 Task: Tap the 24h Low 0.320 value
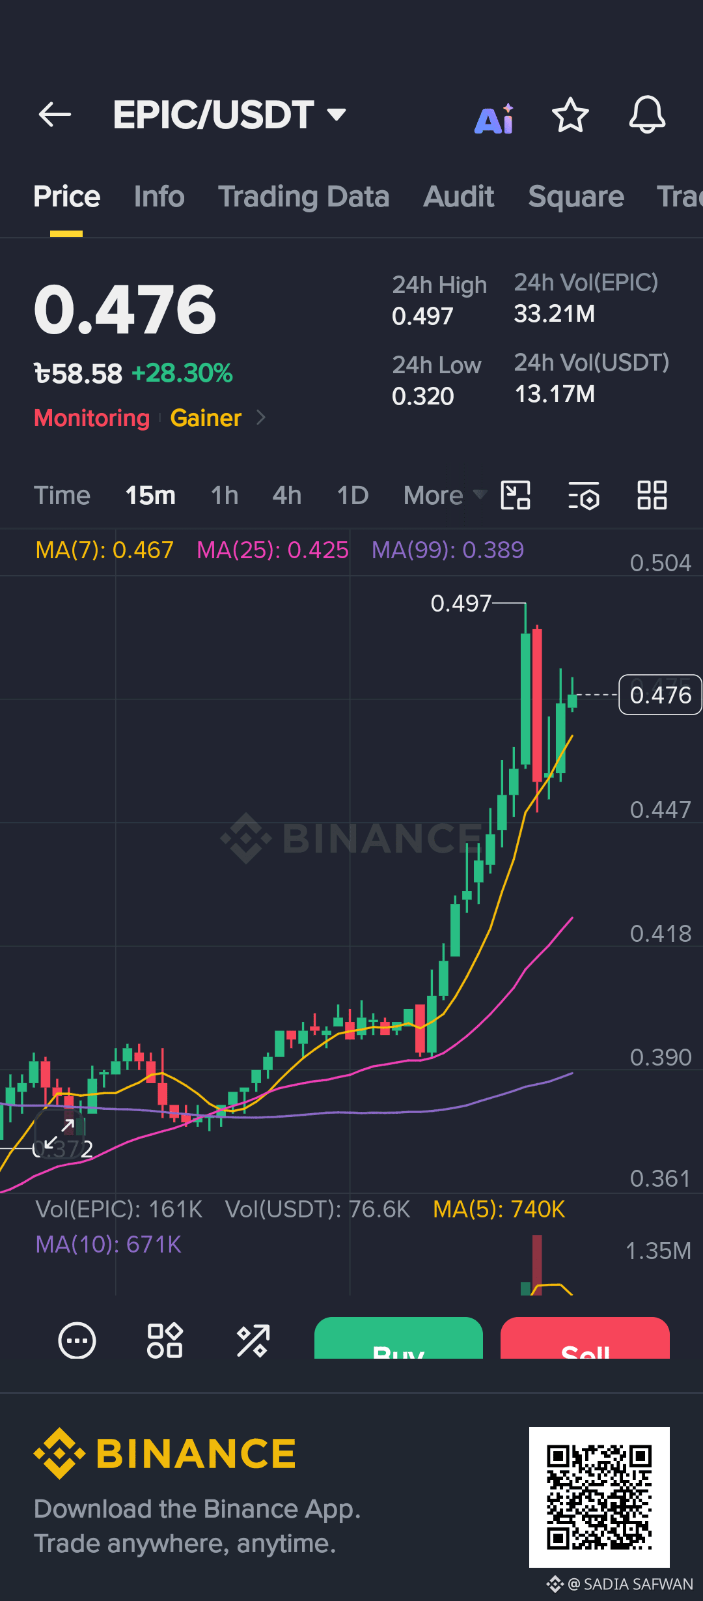tap(423, 397)
